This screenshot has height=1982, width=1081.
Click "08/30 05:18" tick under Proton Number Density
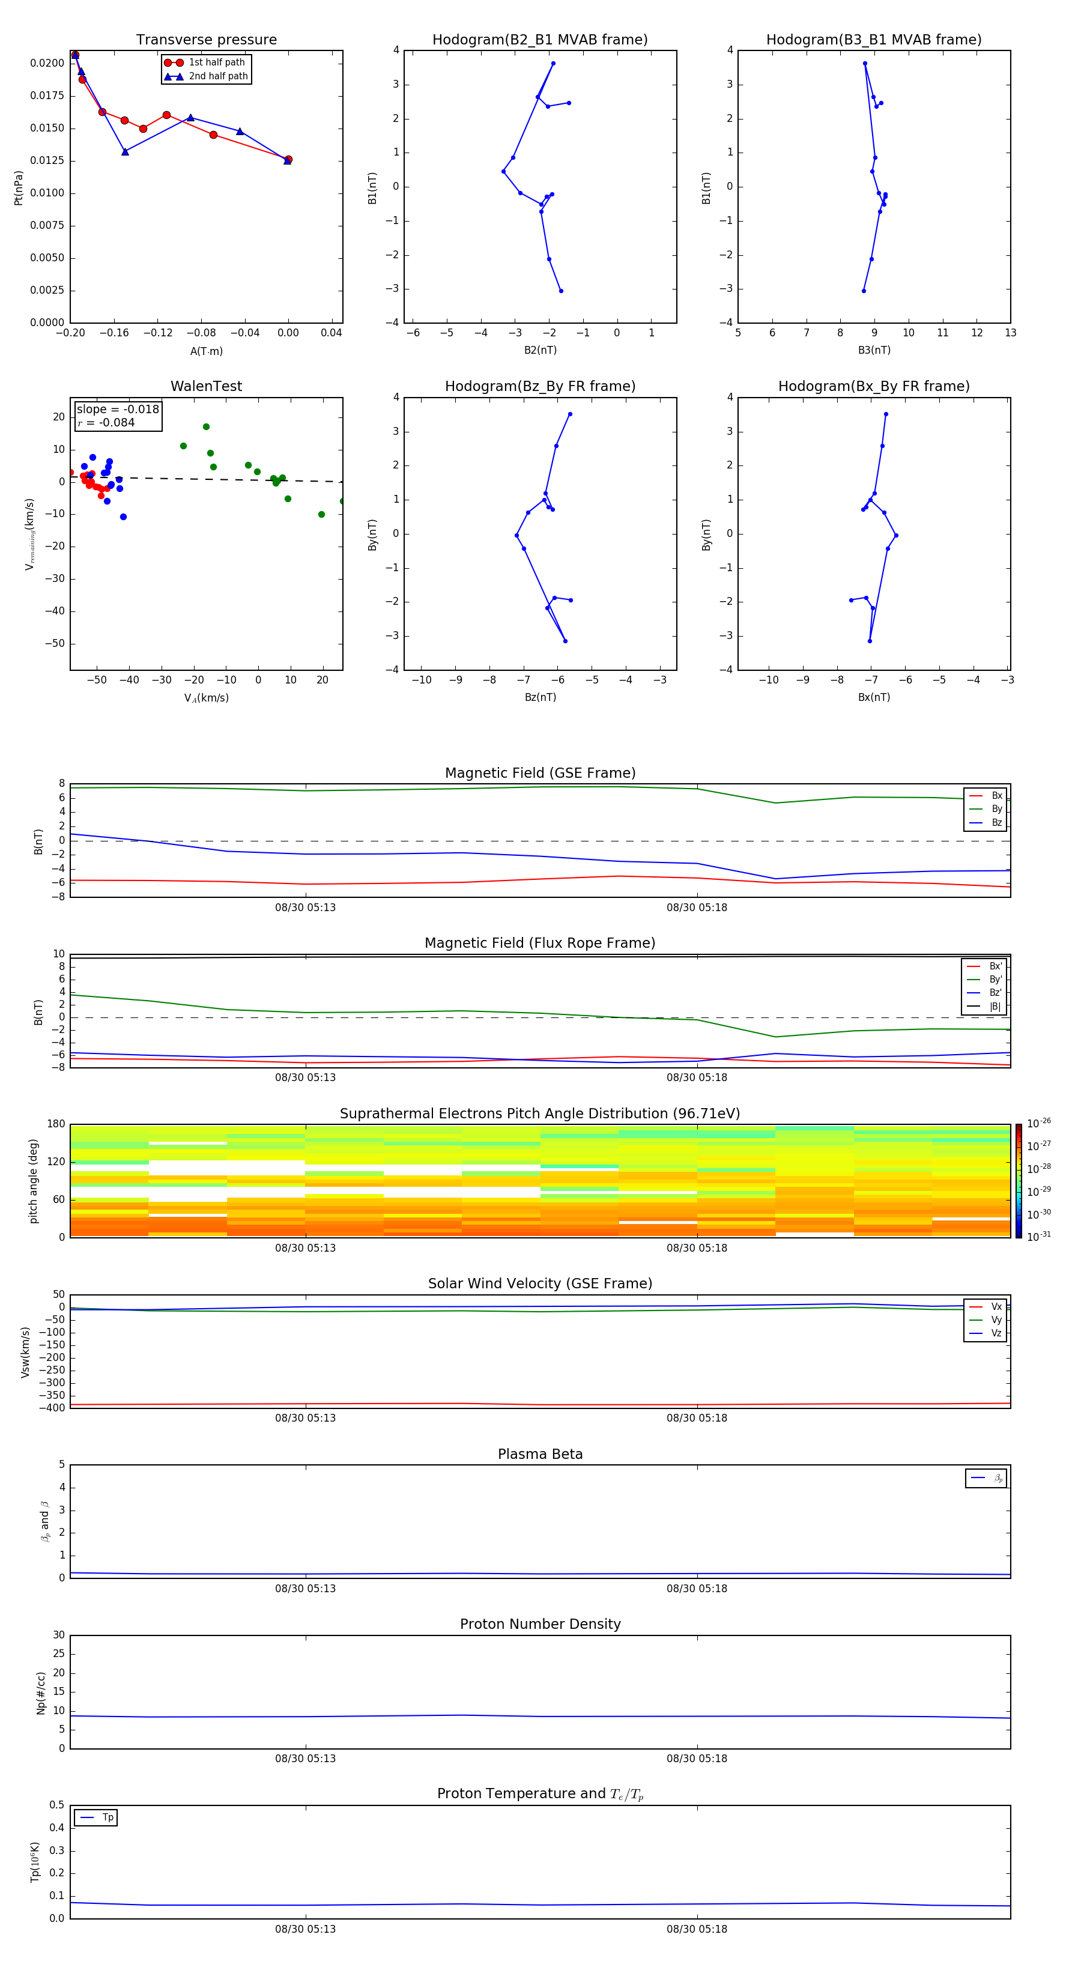pyautogui.click(x=697, y=1758)
